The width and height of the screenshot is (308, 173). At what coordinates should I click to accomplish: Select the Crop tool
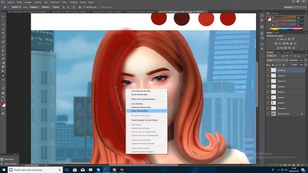tap(3, 33)
